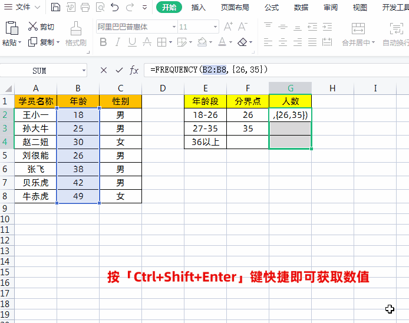Switch to the 视图 tab

click(360, 7)
